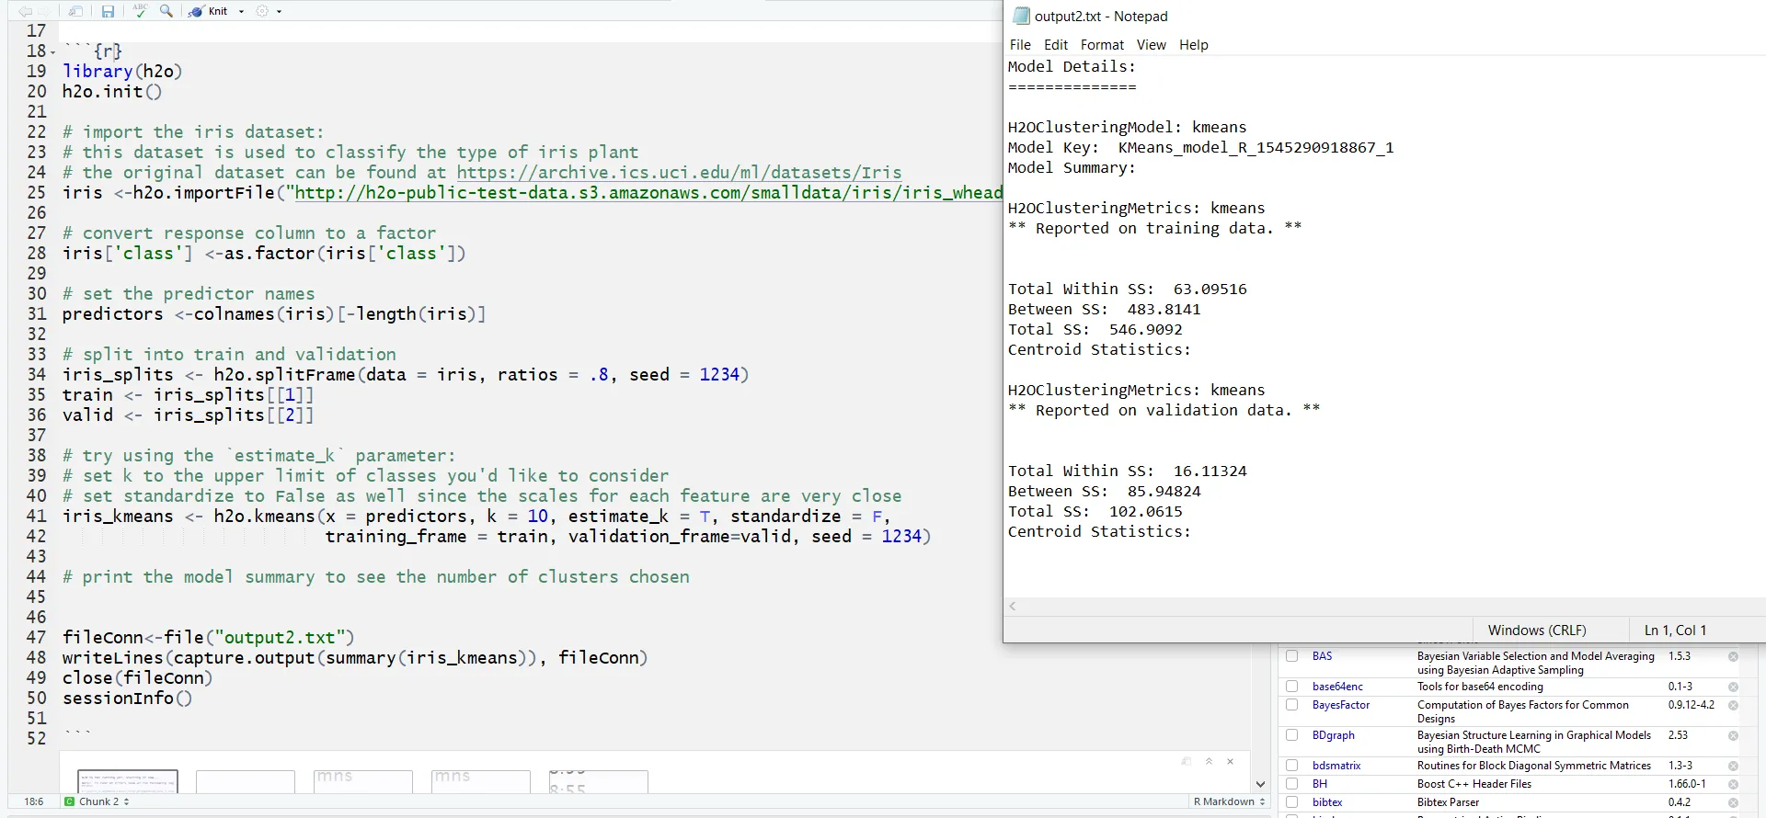Screen dimensions: 1766x818
Task: Select the first output thumbnail
Action: pos(128,781)
